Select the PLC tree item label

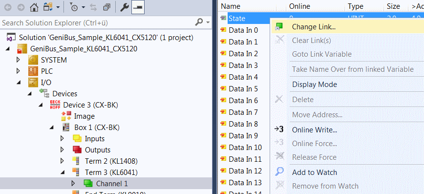(x=47, y=71)
